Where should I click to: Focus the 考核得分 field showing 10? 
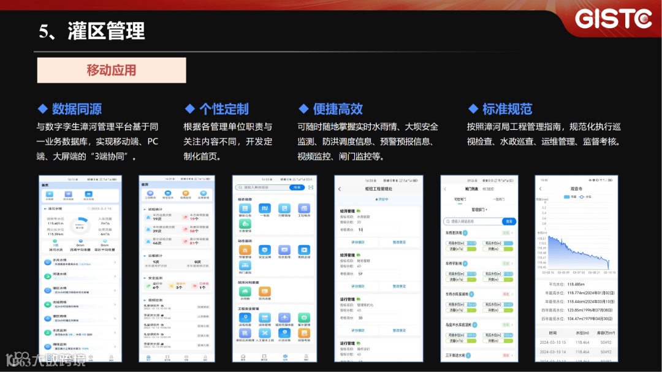(378, 230)
